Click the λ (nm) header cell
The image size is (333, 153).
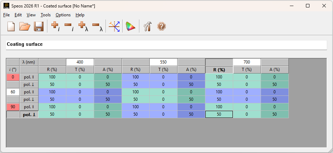point(29,62)
